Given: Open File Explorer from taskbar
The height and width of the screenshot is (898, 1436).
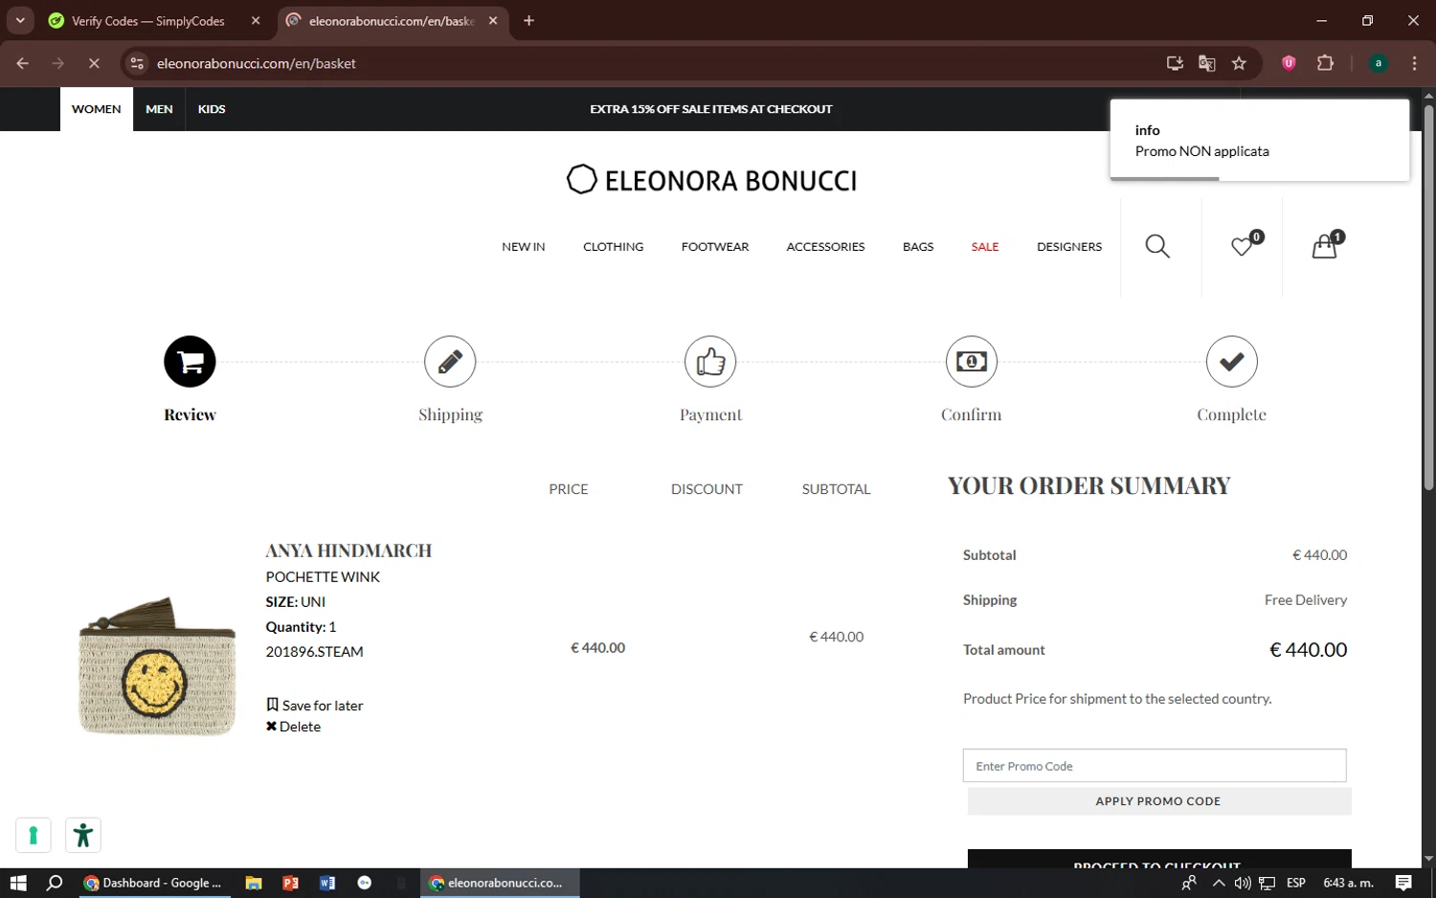Looking at the screenshot, I should tap(254, 883).
